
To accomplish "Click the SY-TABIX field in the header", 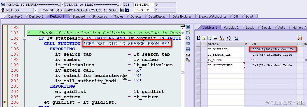I will (x=144, y=10).
